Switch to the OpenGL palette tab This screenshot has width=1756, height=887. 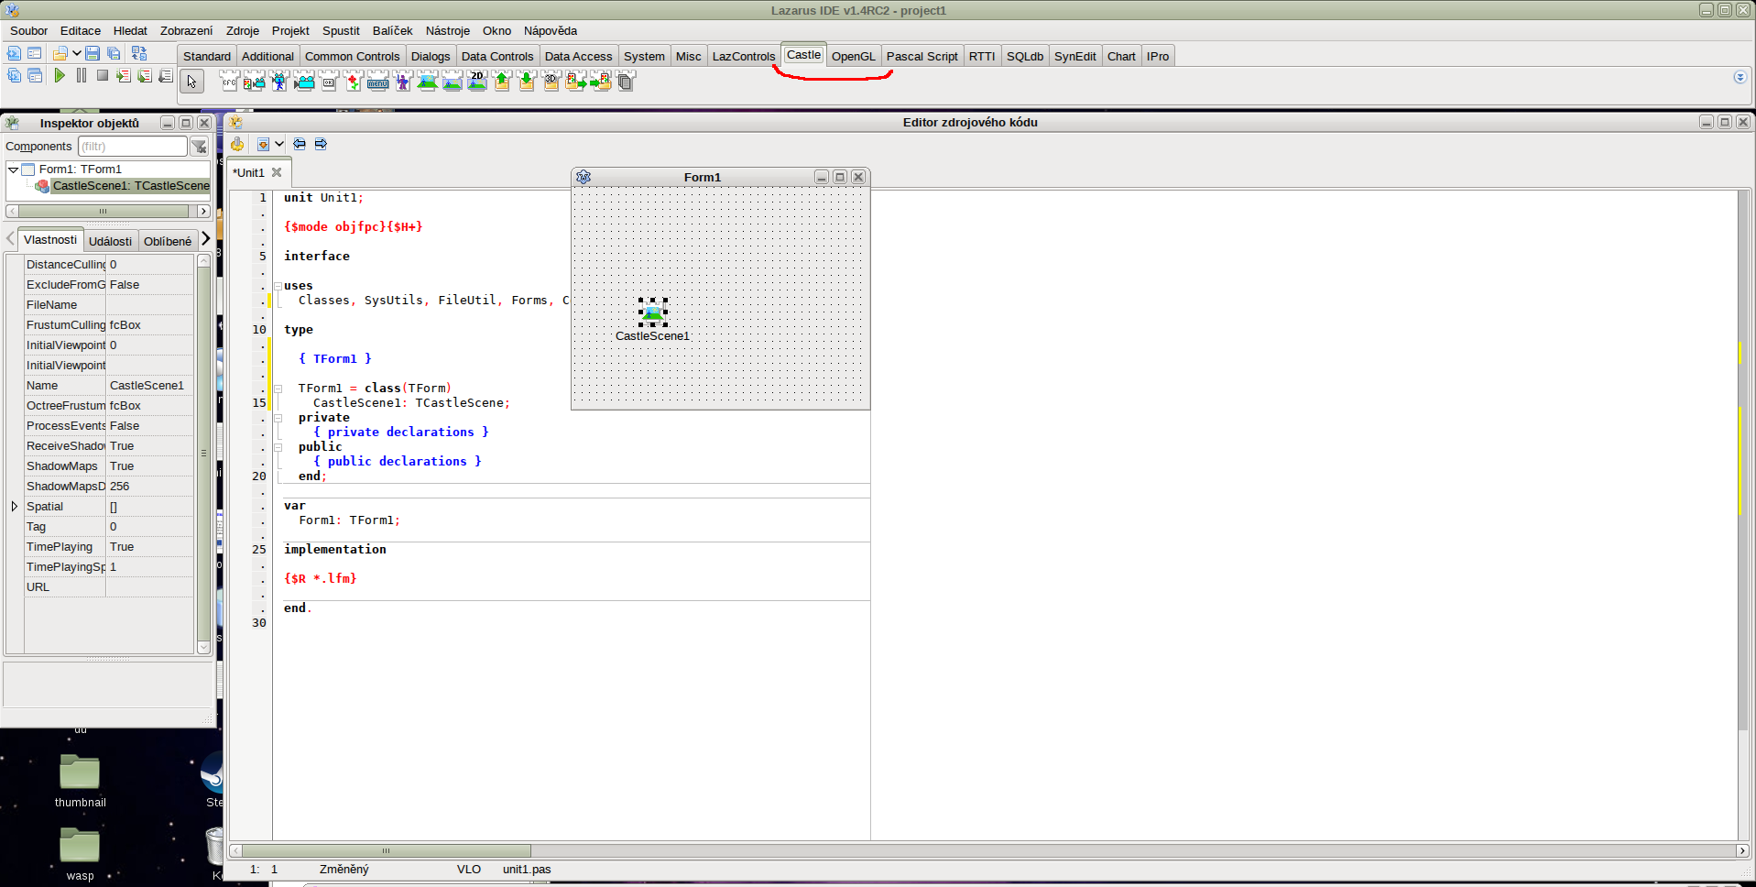pos(853,56)
